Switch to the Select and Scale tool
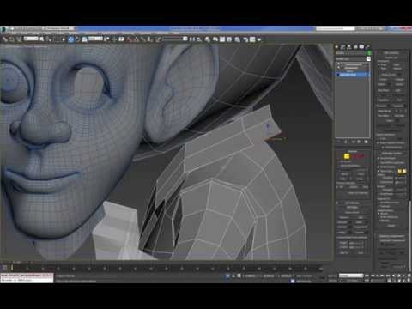The width and height of the screenshot is (412, 309). (x=84, y=39)
